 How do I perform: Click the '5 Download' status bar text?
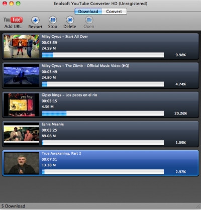tap(13, 206)
